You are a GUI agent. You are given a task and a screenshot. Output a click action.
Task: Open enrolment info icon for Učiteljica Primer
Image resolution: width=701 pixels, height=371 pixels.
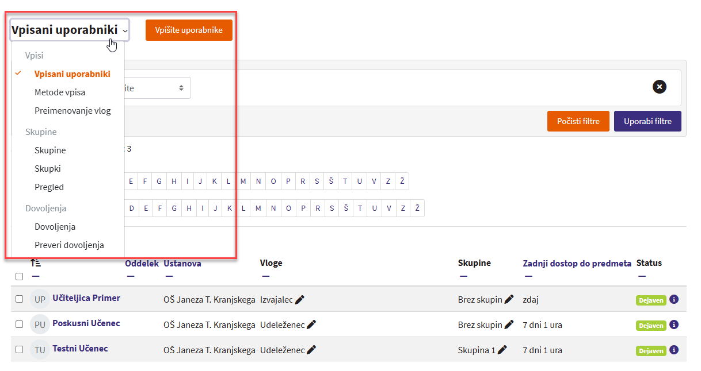tap(674, 299)
